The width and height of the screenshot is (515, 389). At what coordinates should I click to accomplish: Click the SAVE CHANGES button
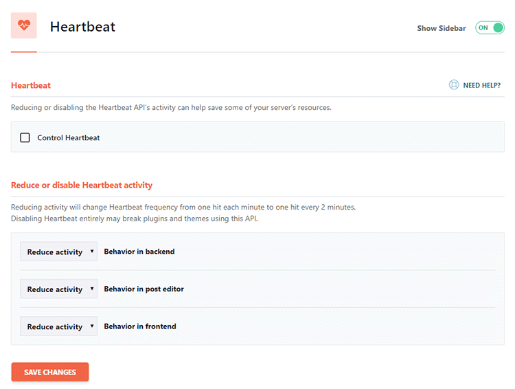click(x=50, y=372)
